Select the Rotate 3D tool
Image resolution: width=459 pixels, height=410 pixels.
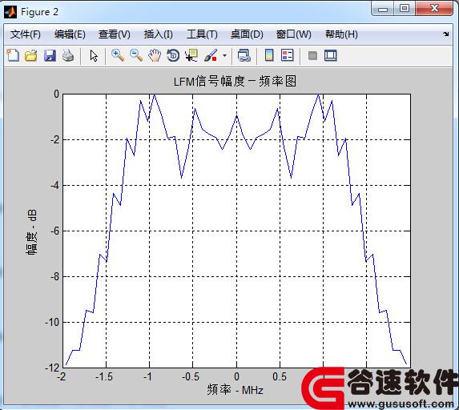click(173, 55)
